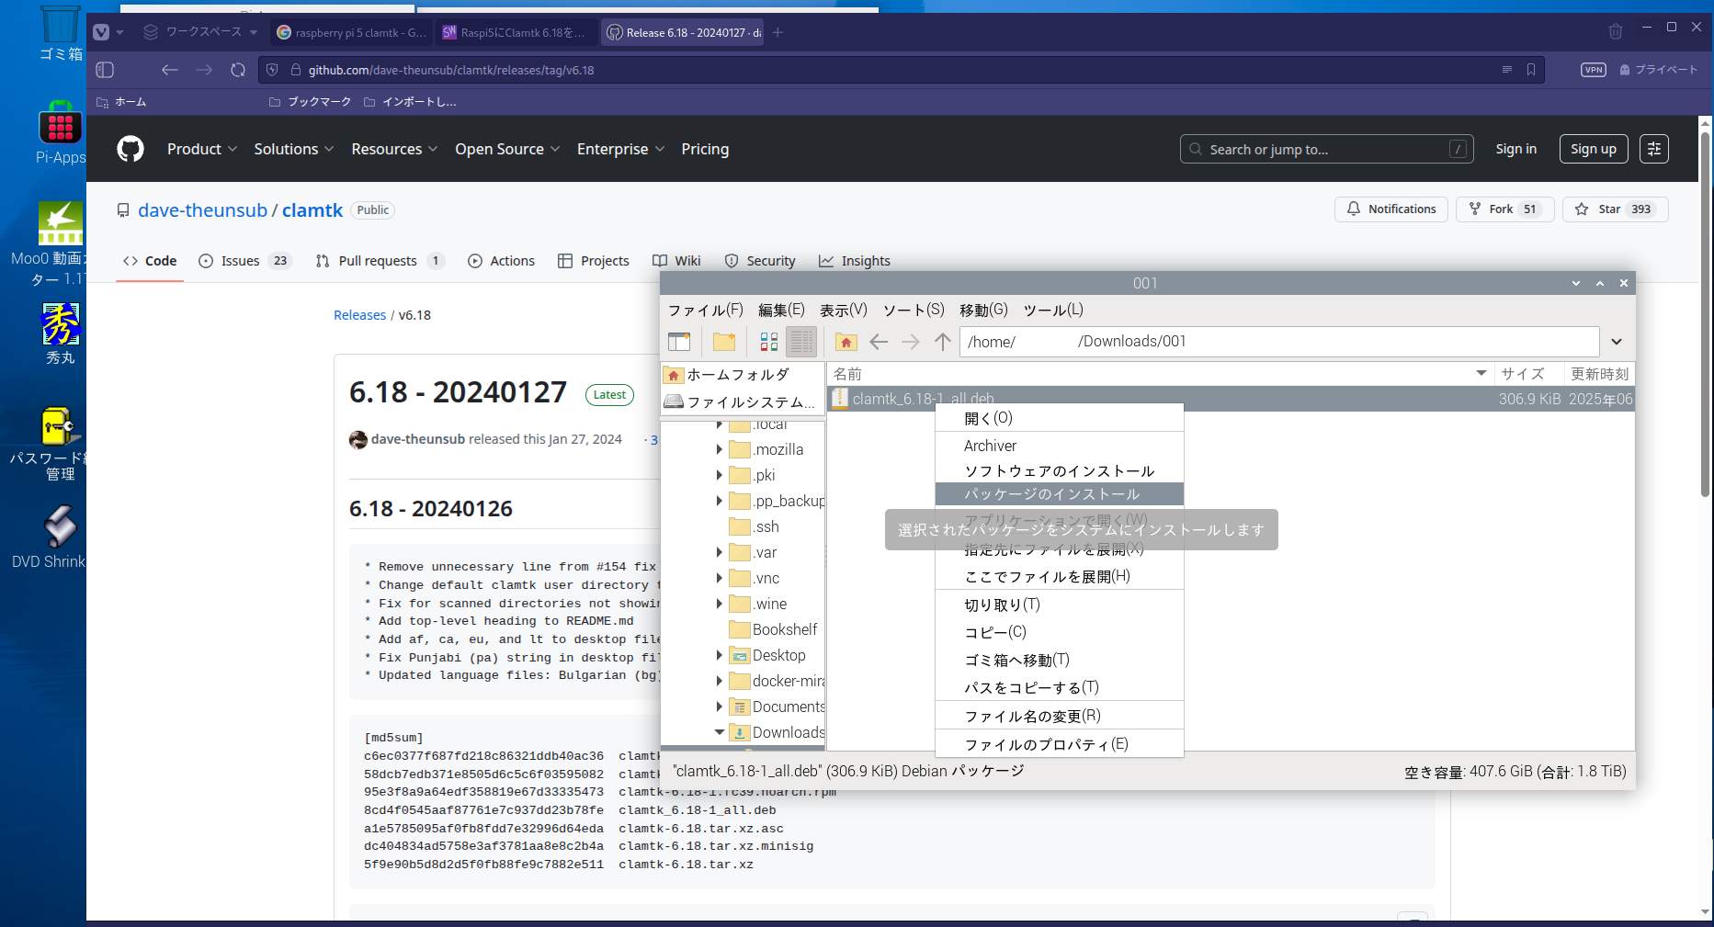Open the ゴミ箱 trash desktop icon

click(61, 33)
